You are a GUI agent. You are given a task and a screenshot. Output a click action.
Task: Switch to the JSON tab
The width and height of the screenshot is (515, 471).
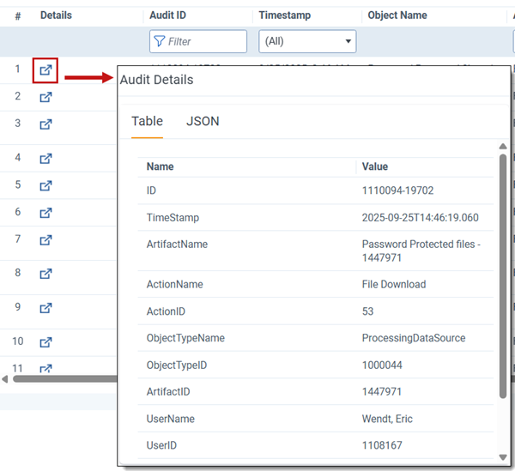point(203,122)
